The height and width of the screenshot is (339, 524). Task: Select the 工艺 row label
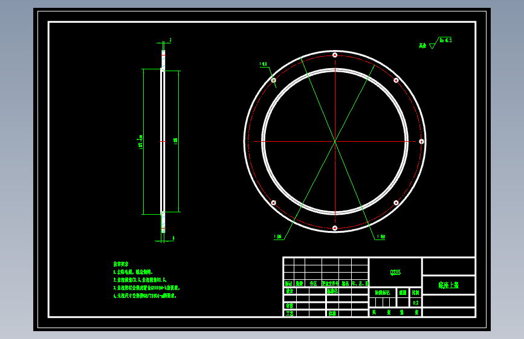[x=289, y=313]
